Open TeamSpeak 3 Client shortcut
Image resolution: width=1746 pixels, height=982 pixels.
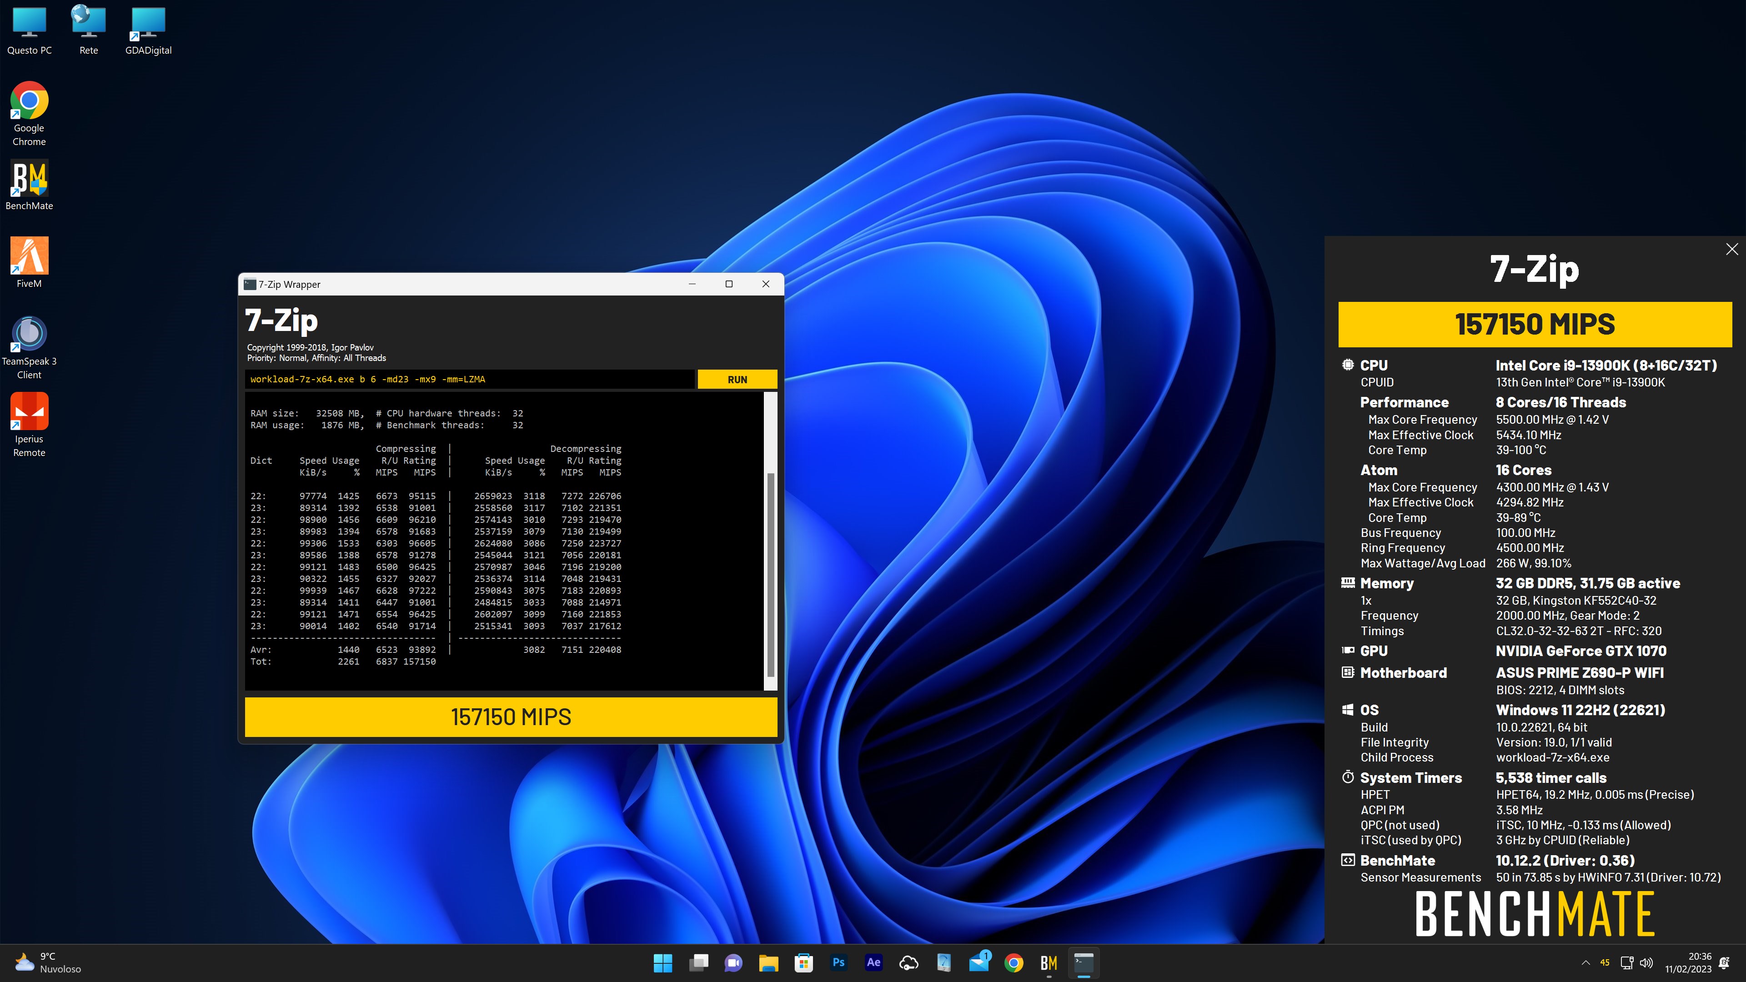29,348
